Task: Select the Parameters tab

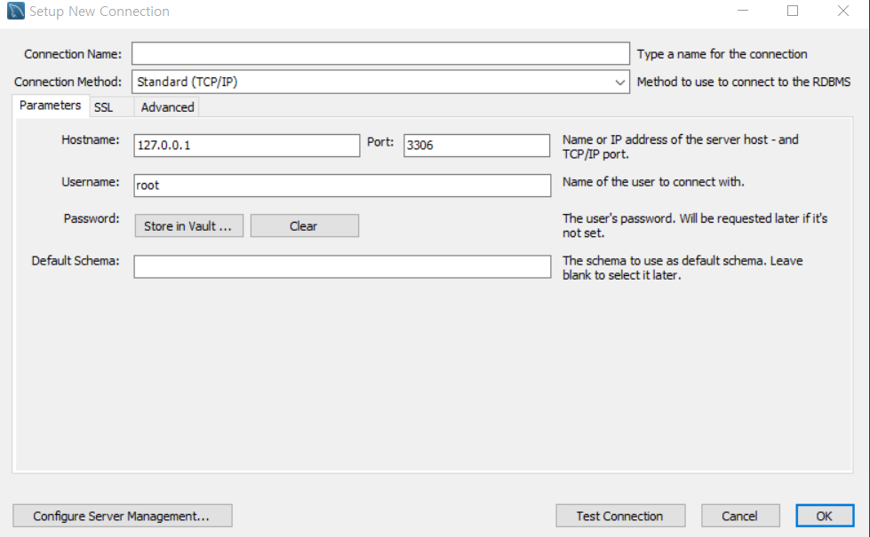Action: 50,105
